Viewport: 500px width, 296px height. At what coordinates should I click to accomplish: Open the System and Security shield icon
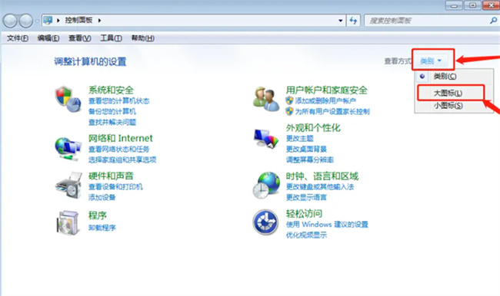[x=68, y=99]
